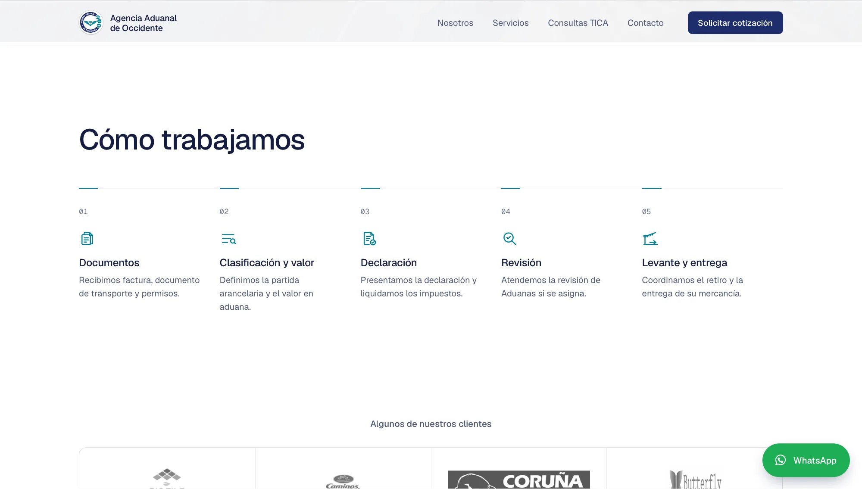This screenshot has width=862, height=489.
Task: Click the step number 05 label
Action: 646,212
